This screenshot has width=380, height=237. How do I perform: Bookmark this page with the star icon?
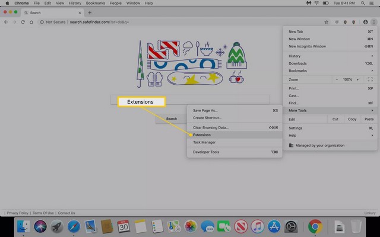click(x=326, y=22)
